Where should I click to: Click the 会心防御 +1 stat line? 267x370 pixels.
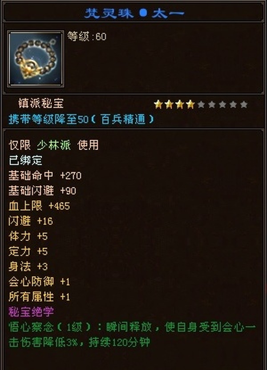tap(39, 282)
